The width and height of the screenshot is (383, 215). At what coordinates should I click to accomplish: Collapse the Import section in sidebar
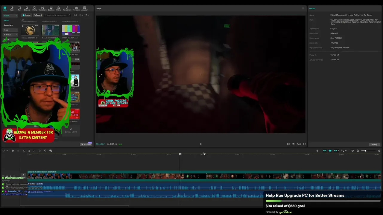point(10,16)
